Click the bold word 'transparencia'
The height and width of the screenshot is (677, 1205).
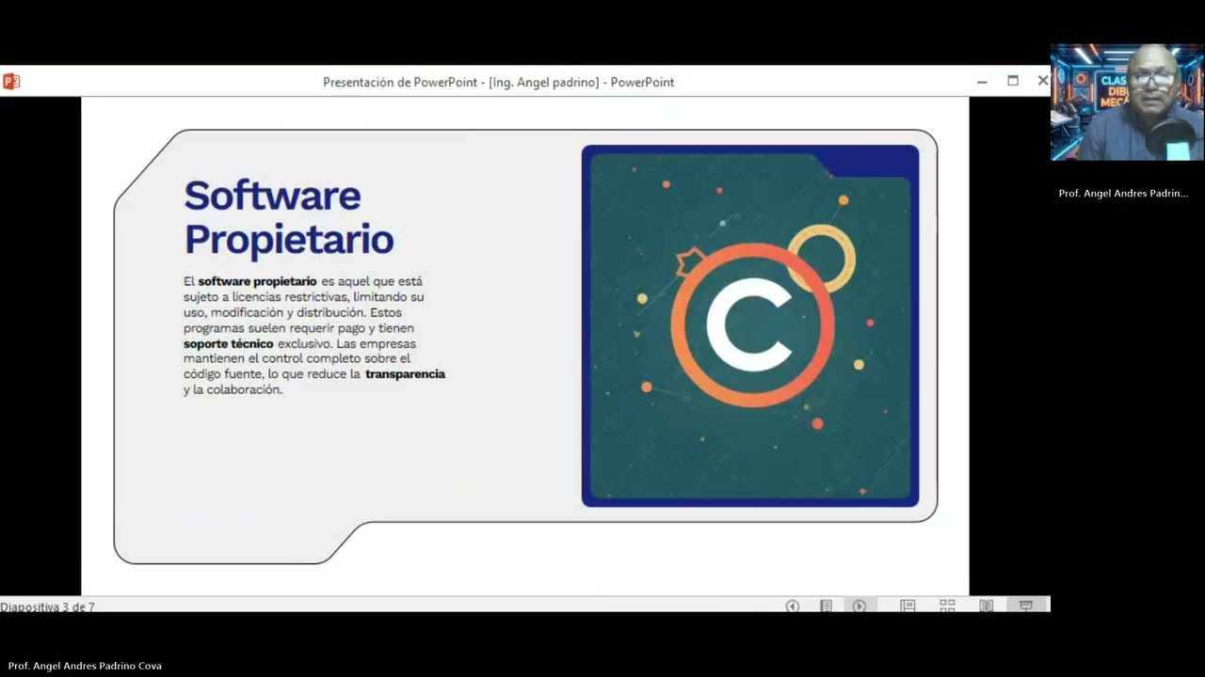coord(405,374)
